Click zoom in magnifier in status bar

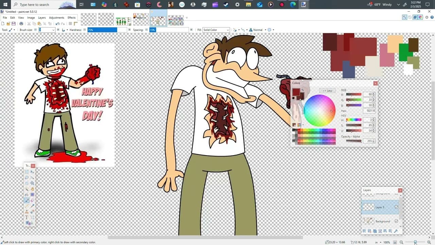click(429, 242)
